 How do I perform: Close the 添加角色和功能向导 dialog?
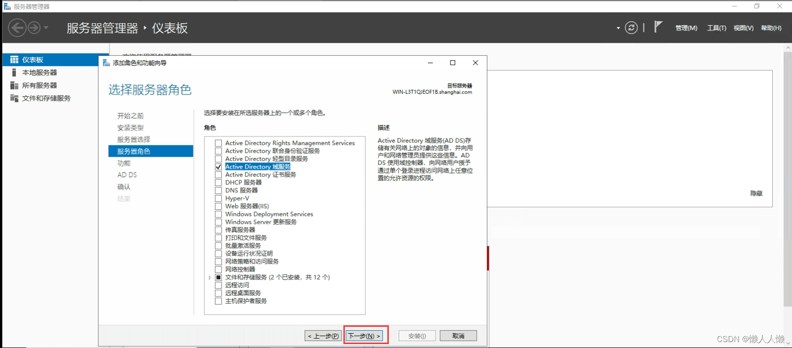(475, 63)
